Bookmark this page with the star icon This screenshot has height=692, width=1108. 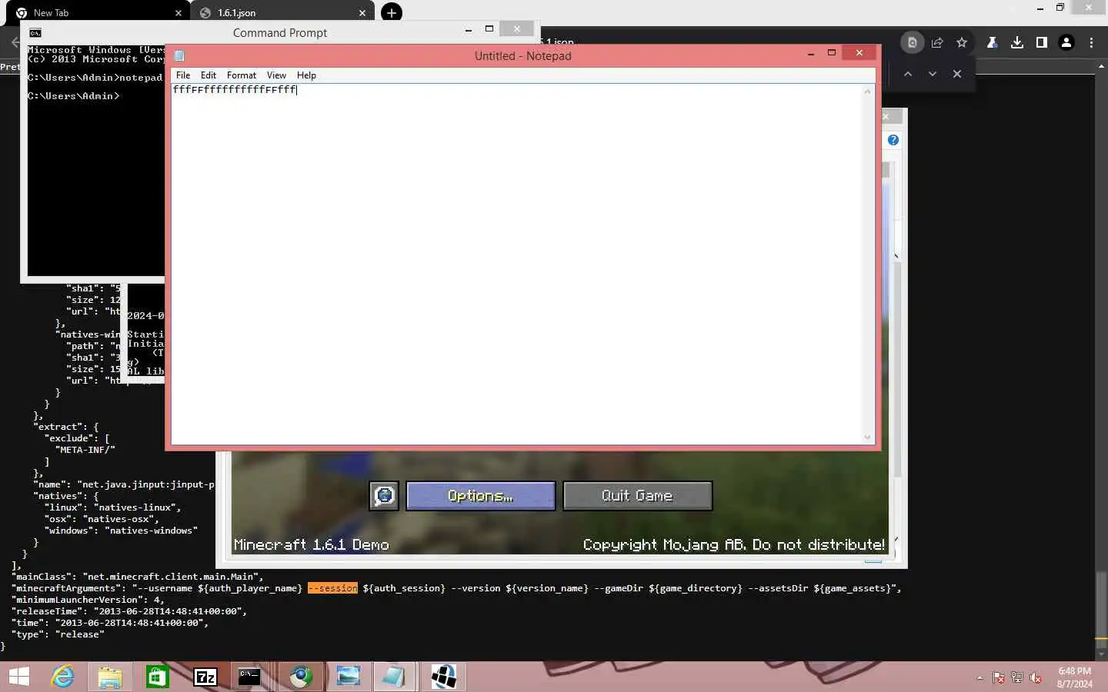click(x=962, y=43)
